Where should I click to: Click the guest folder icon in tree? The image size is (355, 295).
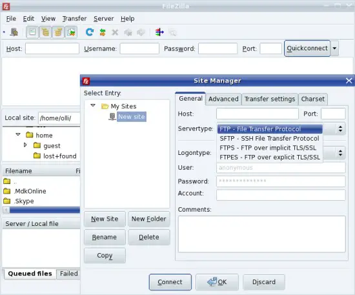[x=37, y=145]
